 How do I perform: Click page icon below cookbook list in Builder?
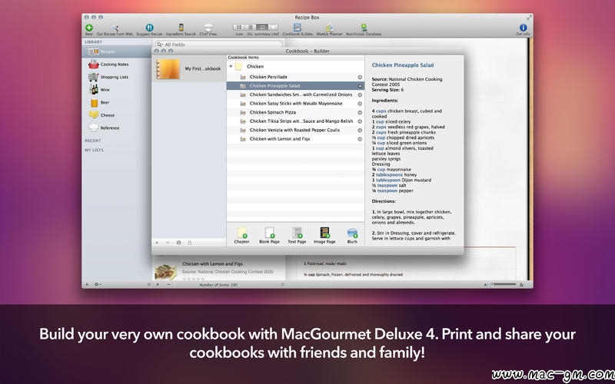190,243
